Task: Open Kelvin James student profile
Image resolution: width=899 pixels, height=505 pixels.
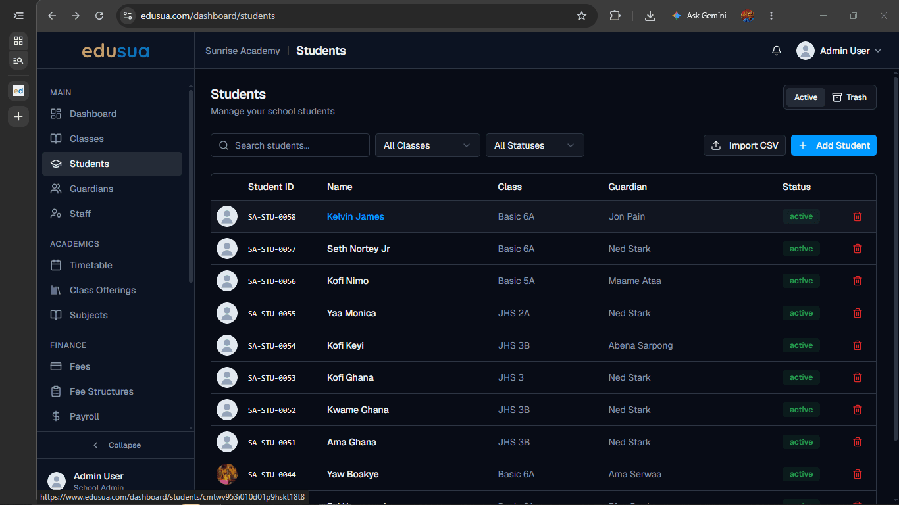Action: pyautogui.click(x=355, y=216)
